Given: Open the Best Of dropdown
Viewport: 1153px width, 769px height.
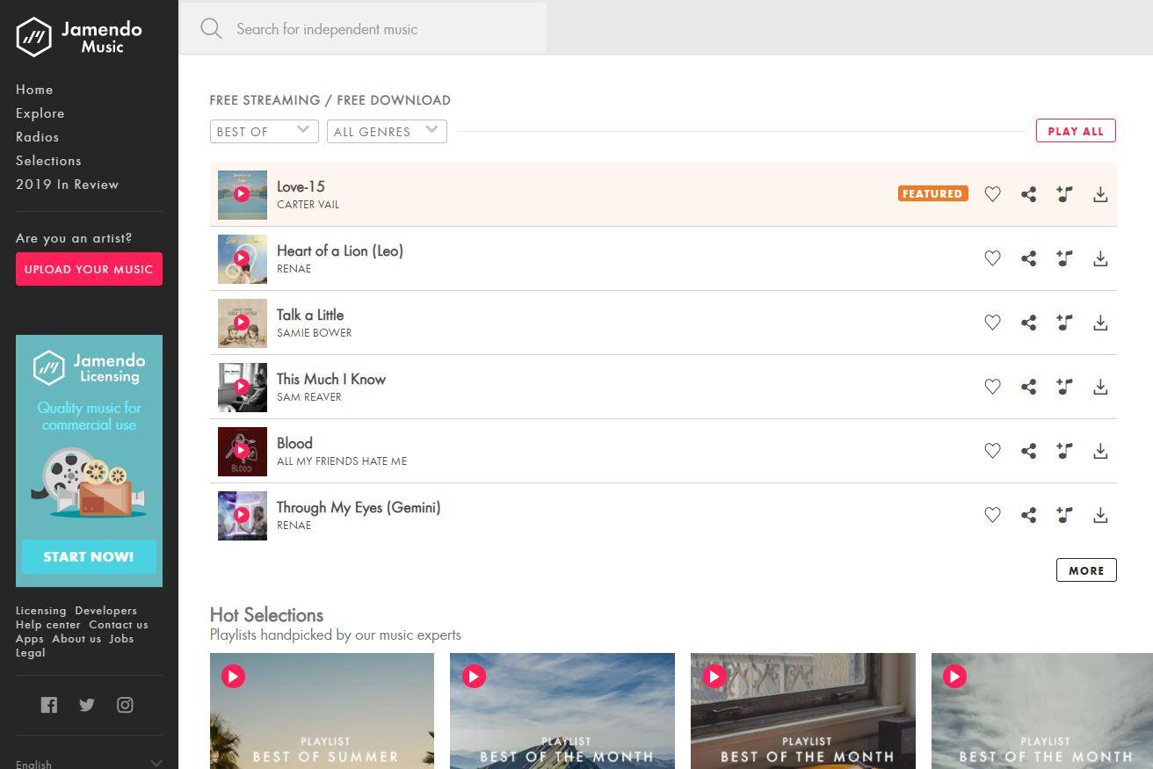Looking at the screenshot, I should pyautogui.click(x=264, y=131).
